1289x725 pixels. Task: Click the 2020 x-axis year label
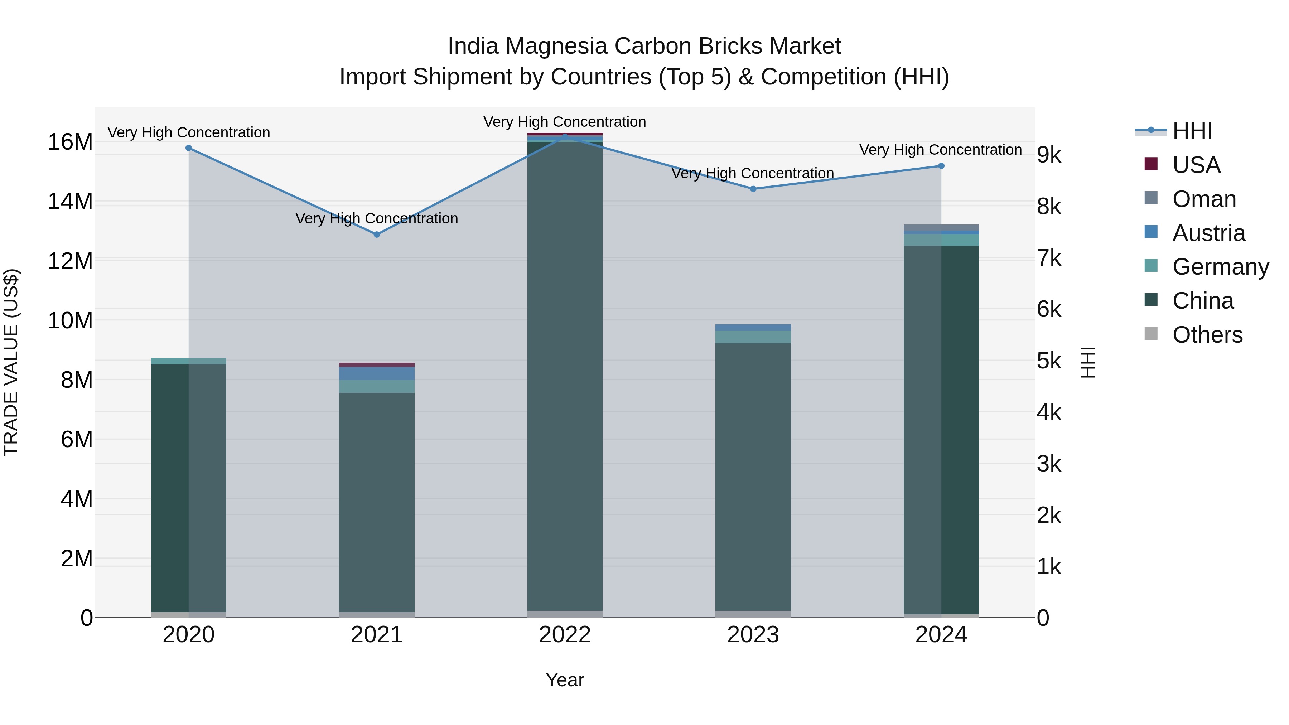[189, 635]
